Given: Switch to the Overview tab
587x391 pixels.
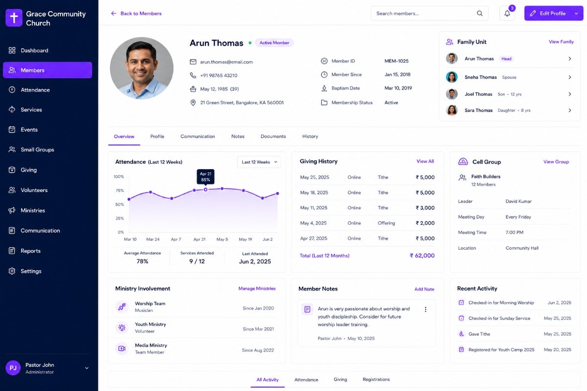Looking at the screenshot, I should click(x=124, y=136).
